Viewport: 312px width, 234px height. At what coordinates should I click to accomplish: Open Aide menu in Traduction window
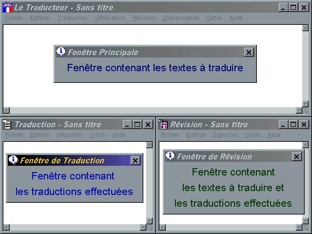[118, 135]
